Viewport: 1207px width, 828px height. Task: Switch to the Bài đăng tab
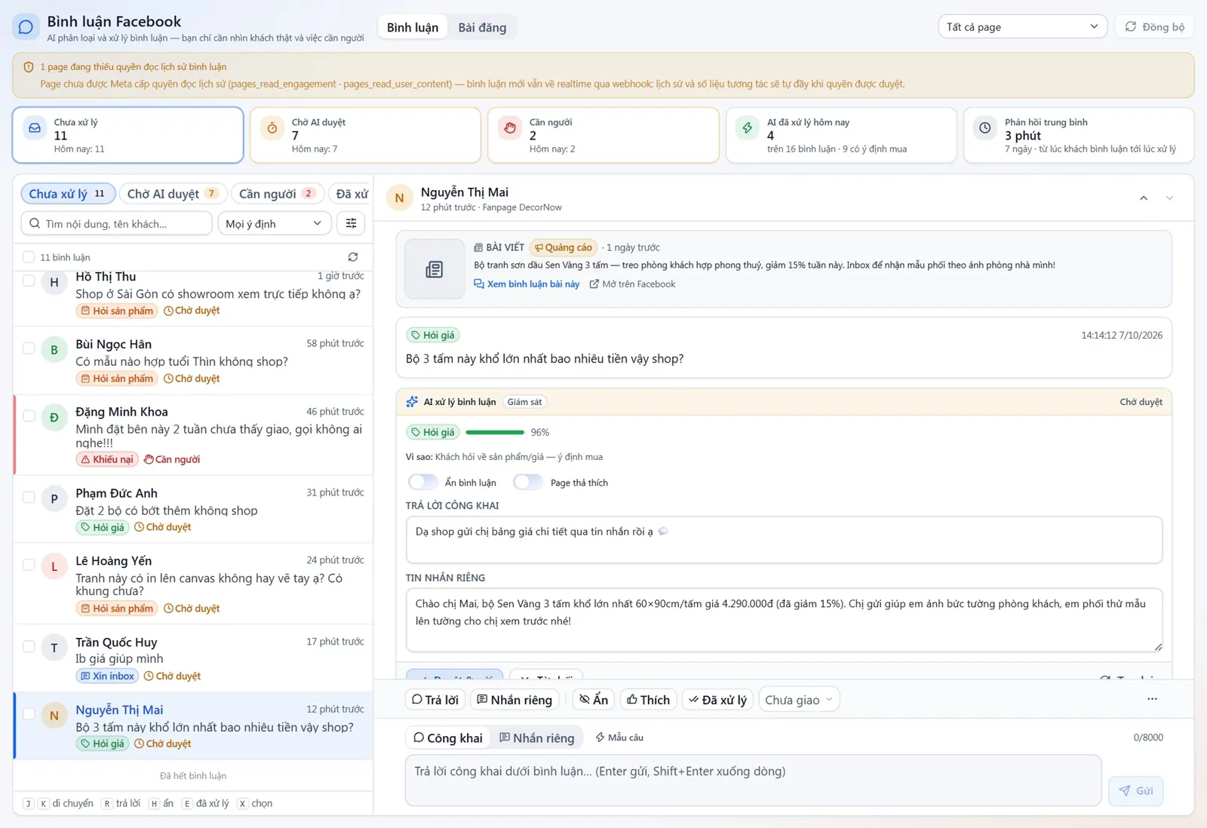point(482,27)
